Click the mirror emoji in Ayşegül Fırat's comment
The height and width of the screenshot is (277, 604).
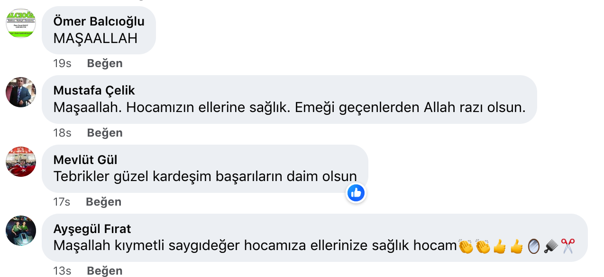[x=533, y=246]
